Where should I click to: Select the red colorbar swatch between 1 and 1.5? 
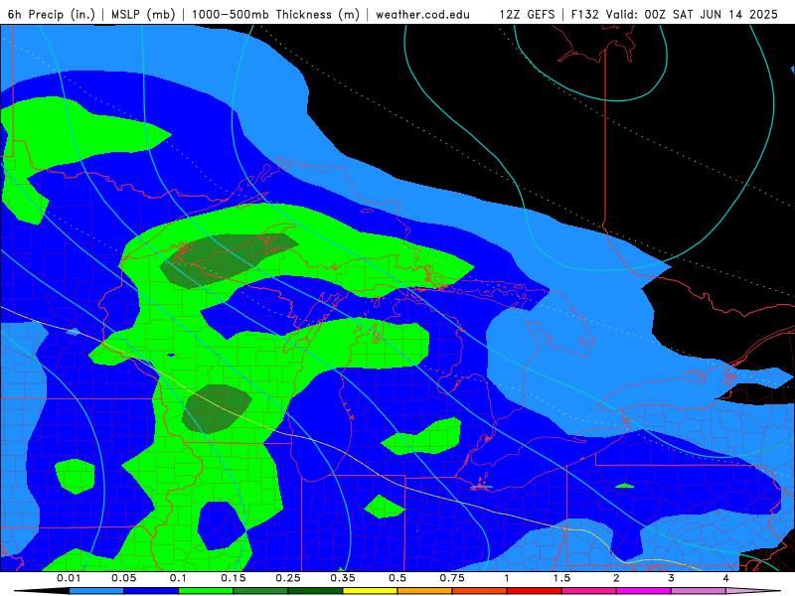pyautogui.click(x=535, y=591)
